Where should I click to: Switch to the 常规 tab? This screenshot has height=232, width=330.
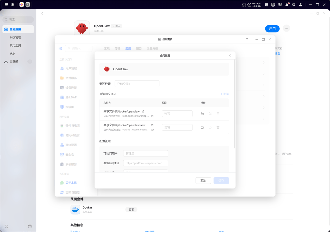click(x=107, y=48)
